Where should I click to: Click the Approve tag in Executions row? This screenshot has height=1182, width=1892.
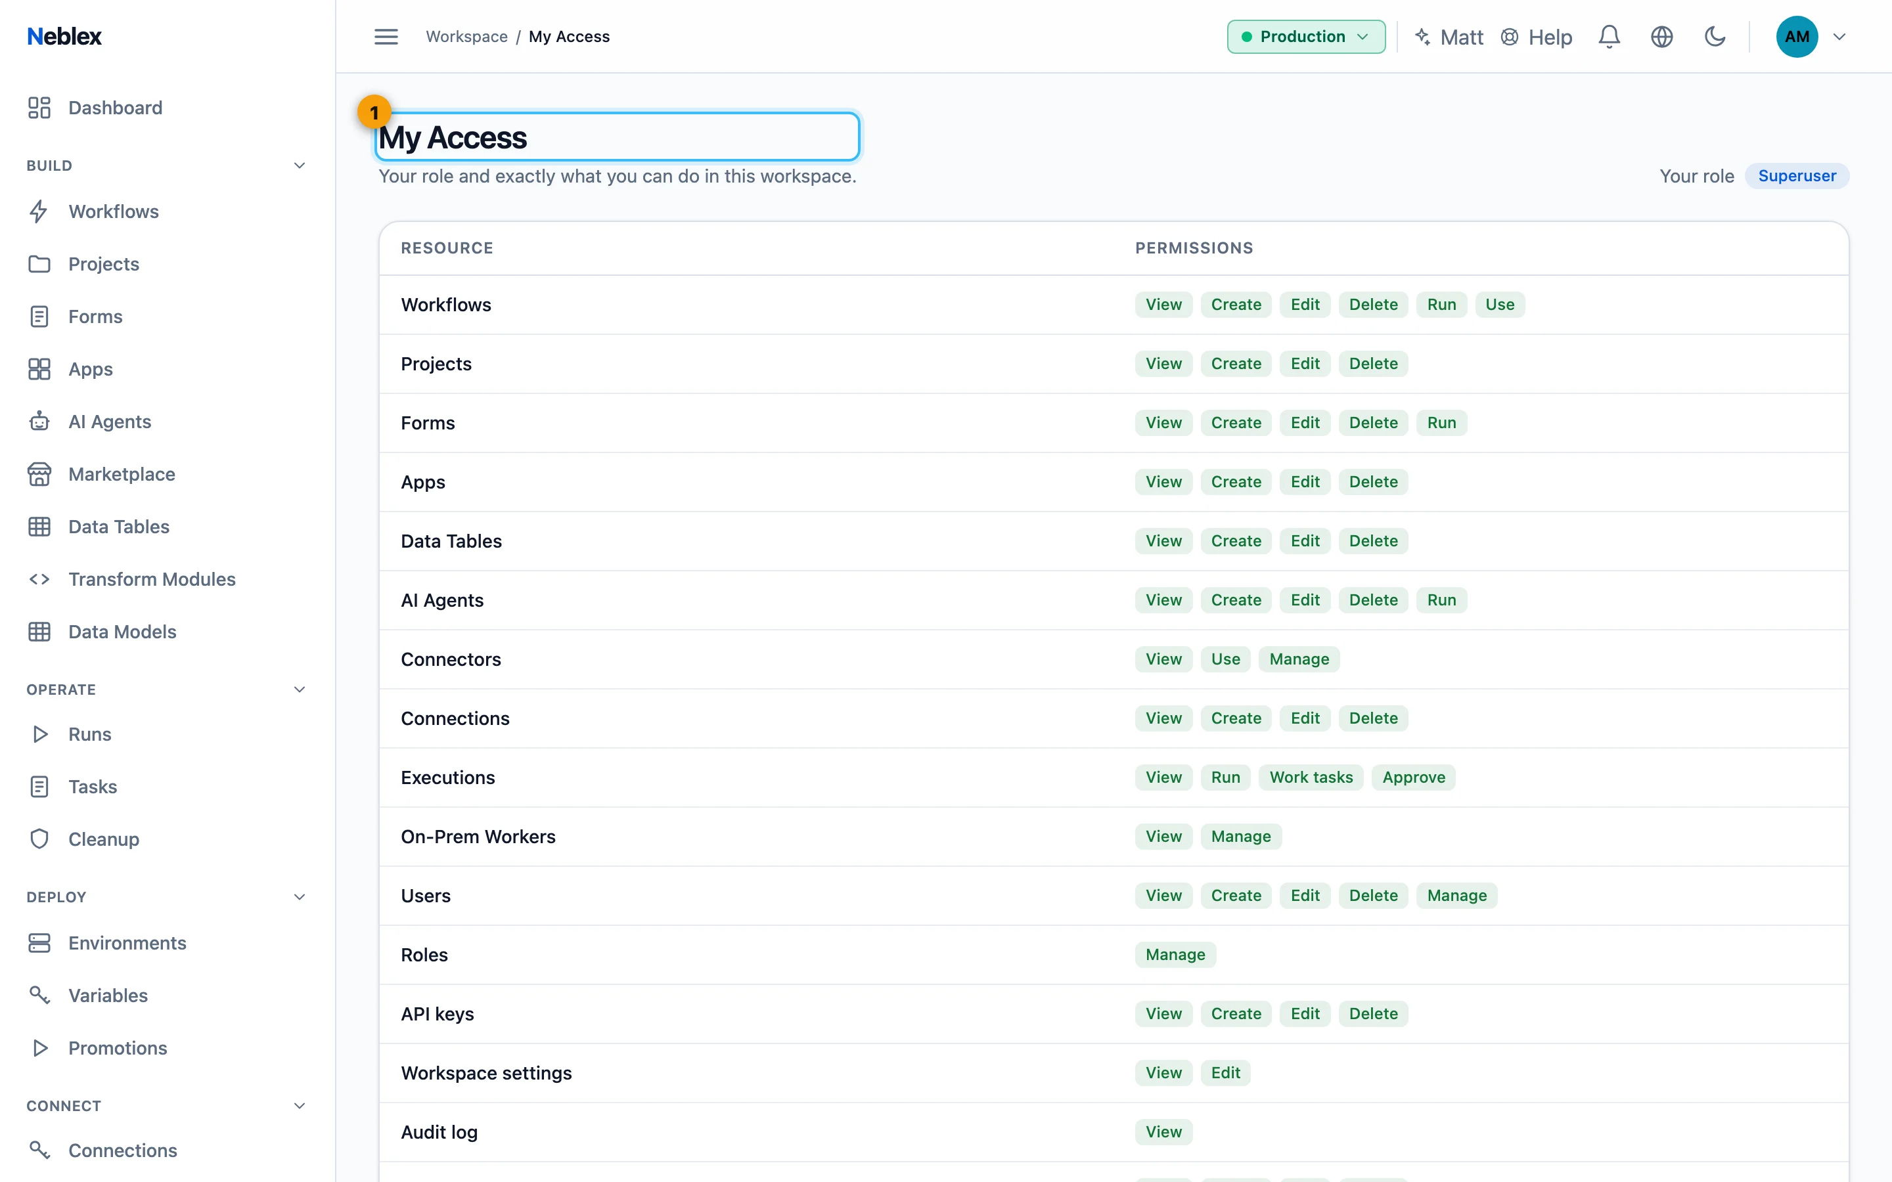[1414, 777]
